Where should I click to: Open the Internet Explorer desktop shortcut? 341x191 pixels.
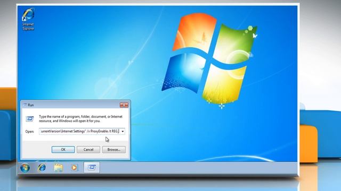pos(28,19)
